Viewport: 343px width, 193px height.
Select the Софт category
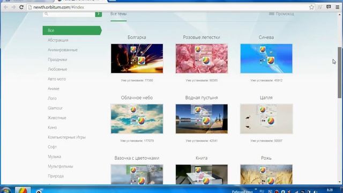click(x=52, y=147)
